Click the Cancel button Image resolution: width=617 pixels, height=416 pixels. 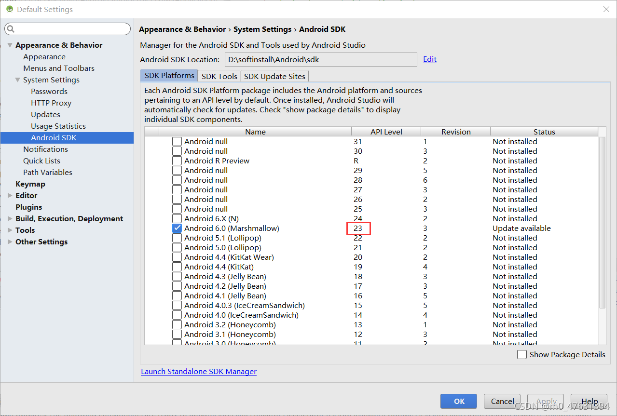click(503, 401)
